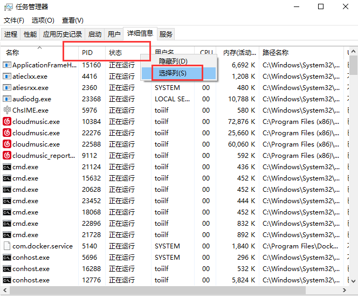Click the audiodg.exe process icon
This screenshot has height=298, width=358.
coord(7,99)
